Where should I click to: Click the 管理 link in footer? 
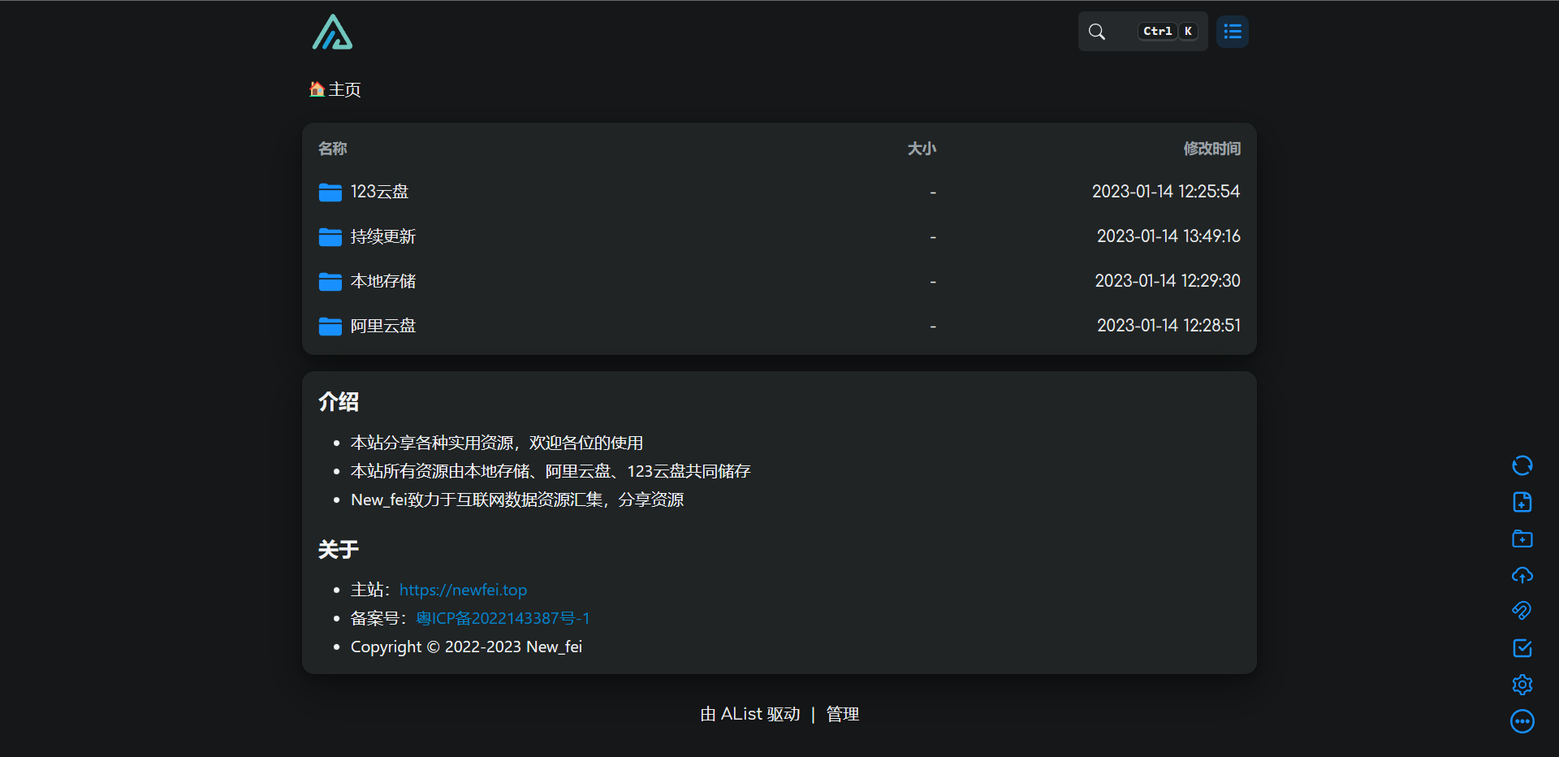tap(842, 714)
